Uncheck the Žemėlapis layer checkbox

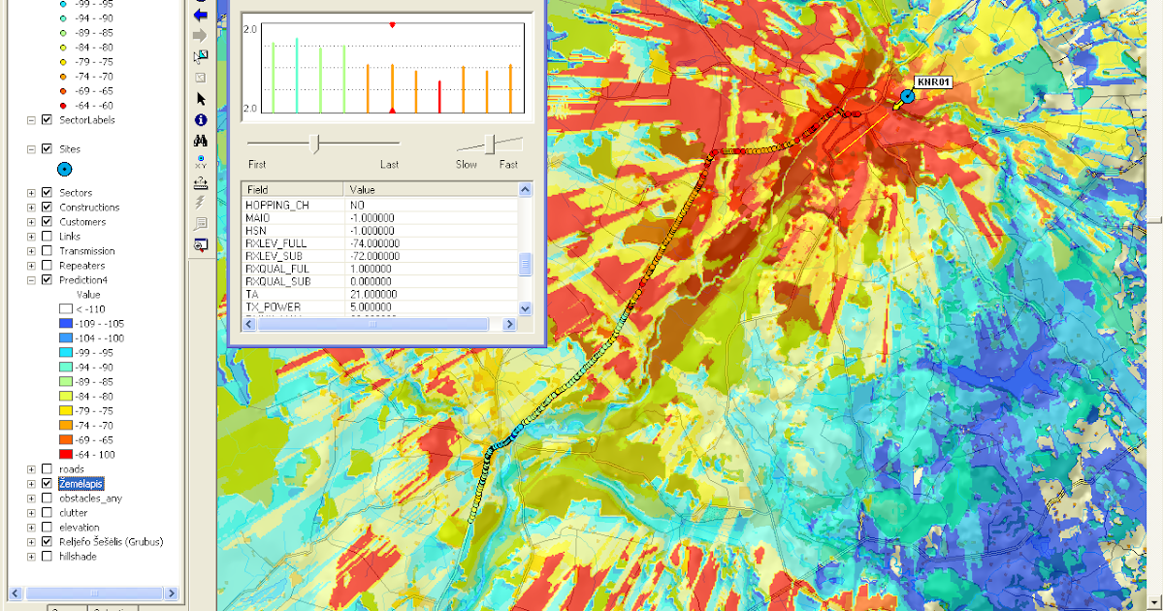tap(46, 484)
